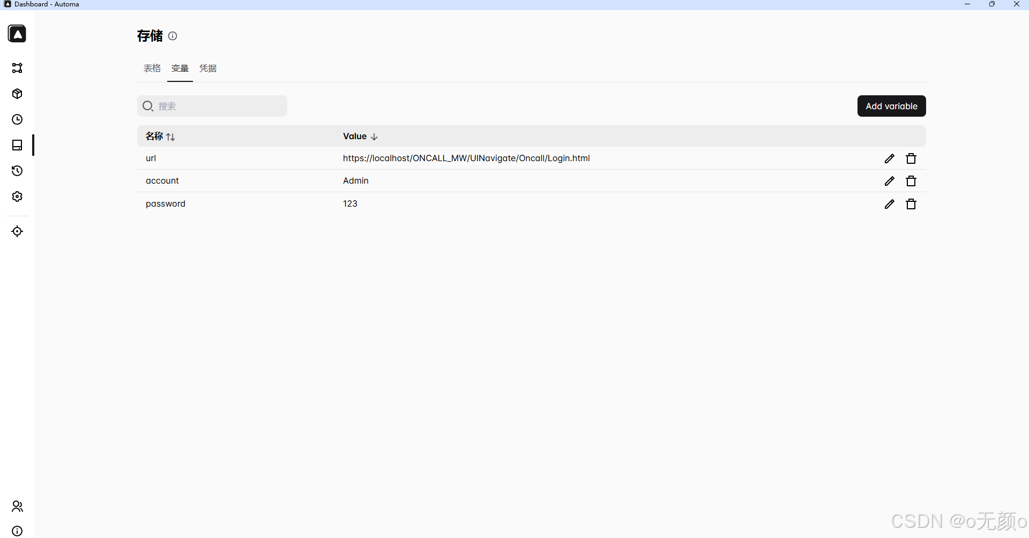
Task: Open the About info icon at sidebar bottom
Action: pos(17,531)
